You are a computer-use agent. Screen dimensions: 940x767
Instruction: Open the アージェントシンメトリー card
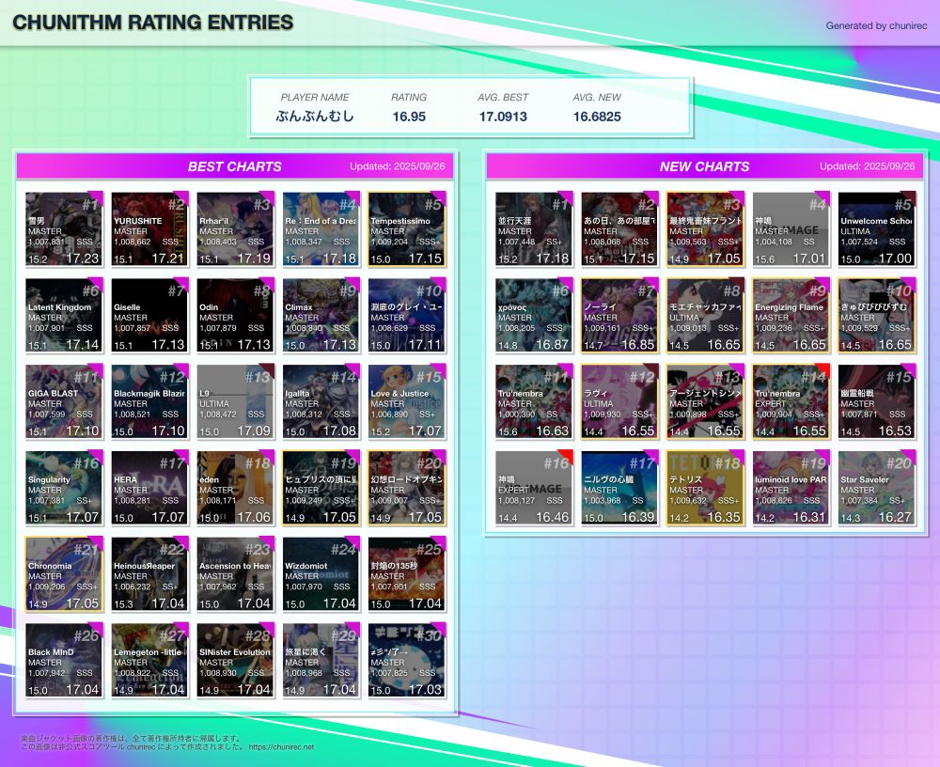(706, 401)
